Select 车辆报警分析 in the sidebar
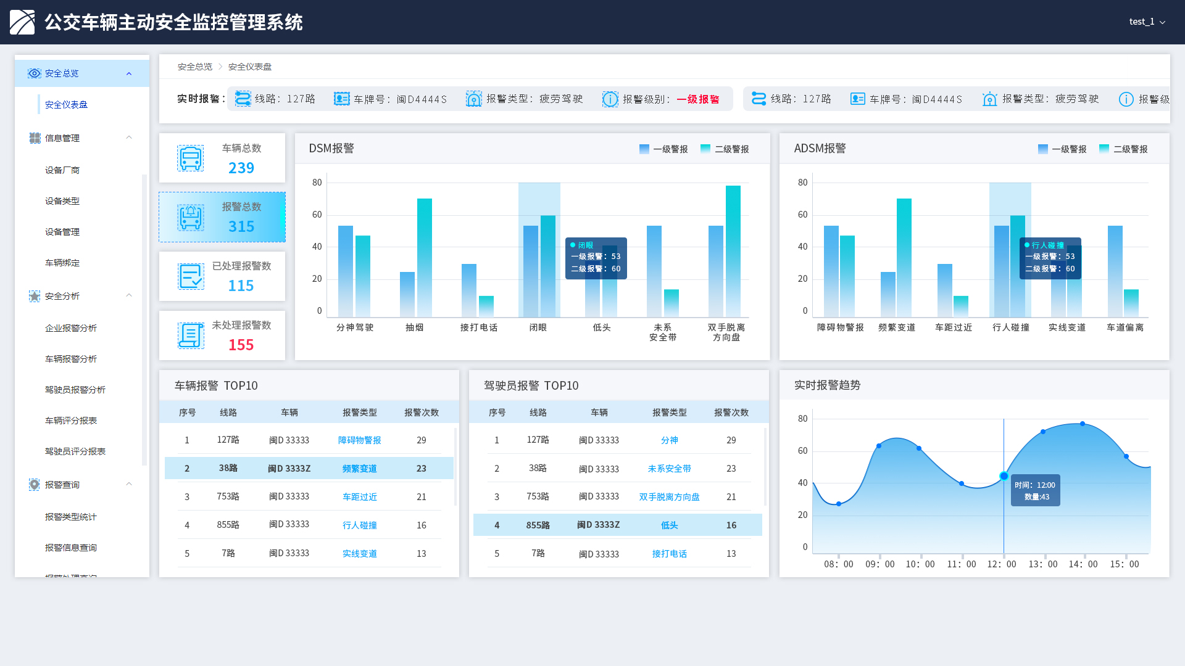Viewport: 1185px width, 666px height. click(x=71, y=359)
